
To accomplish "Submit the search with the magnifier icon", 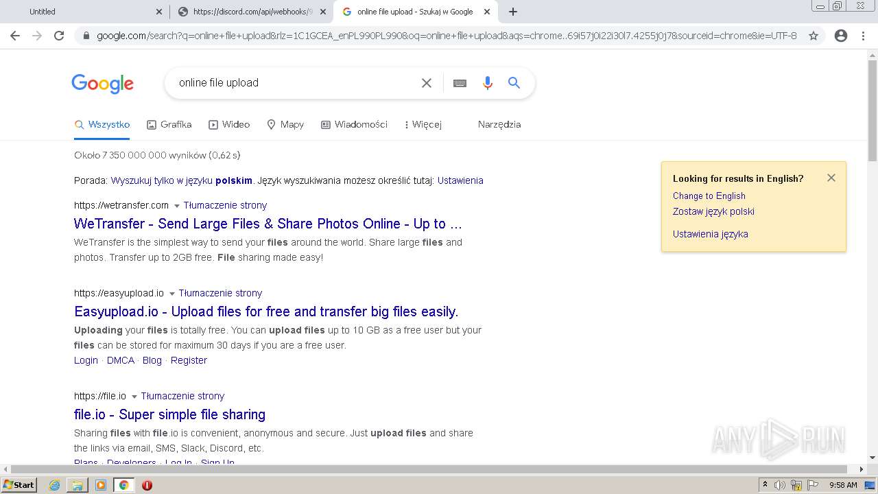I will point(514,83).
